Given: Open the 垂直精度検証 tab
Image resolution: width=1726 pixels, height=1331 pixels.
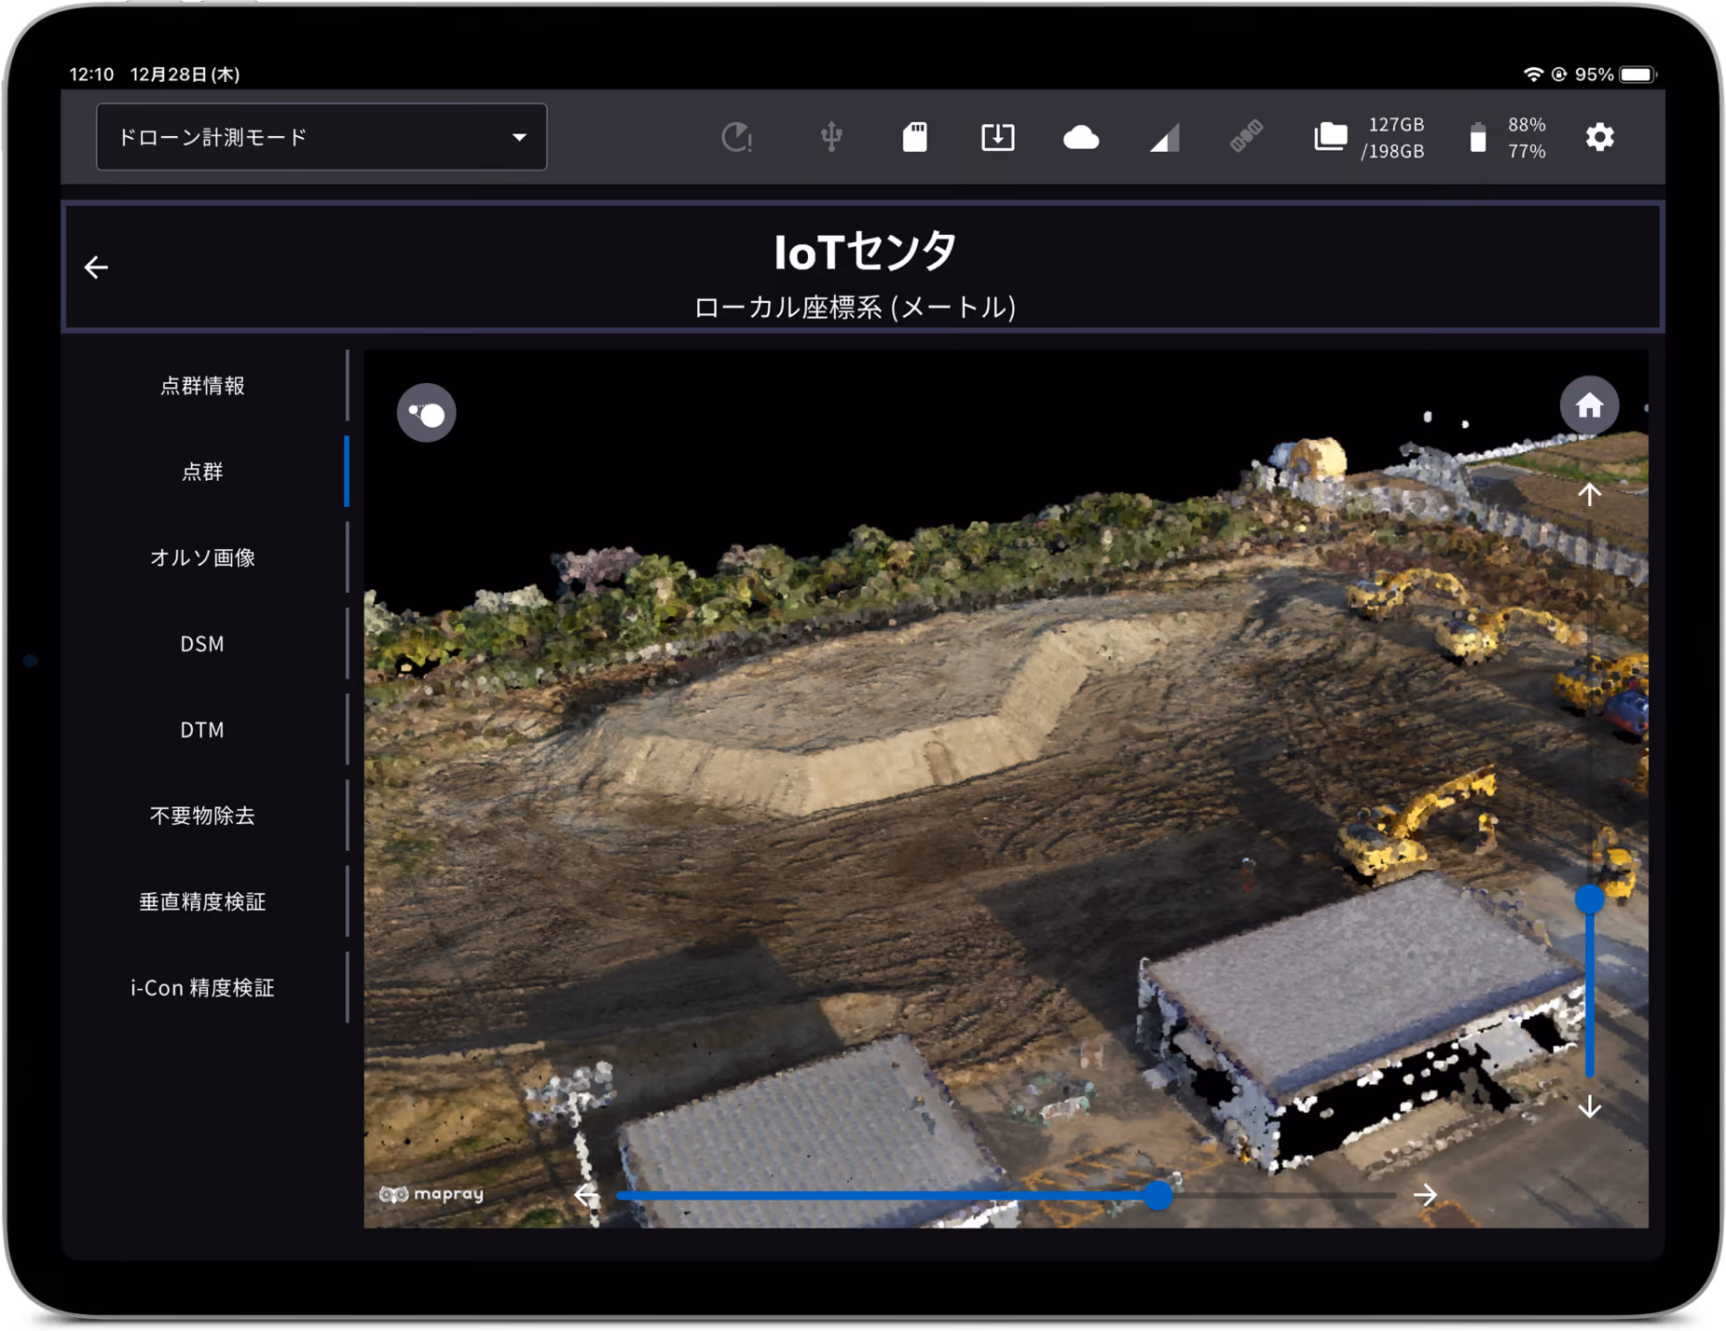Looking at the screenshot, I should pos(202,901).
